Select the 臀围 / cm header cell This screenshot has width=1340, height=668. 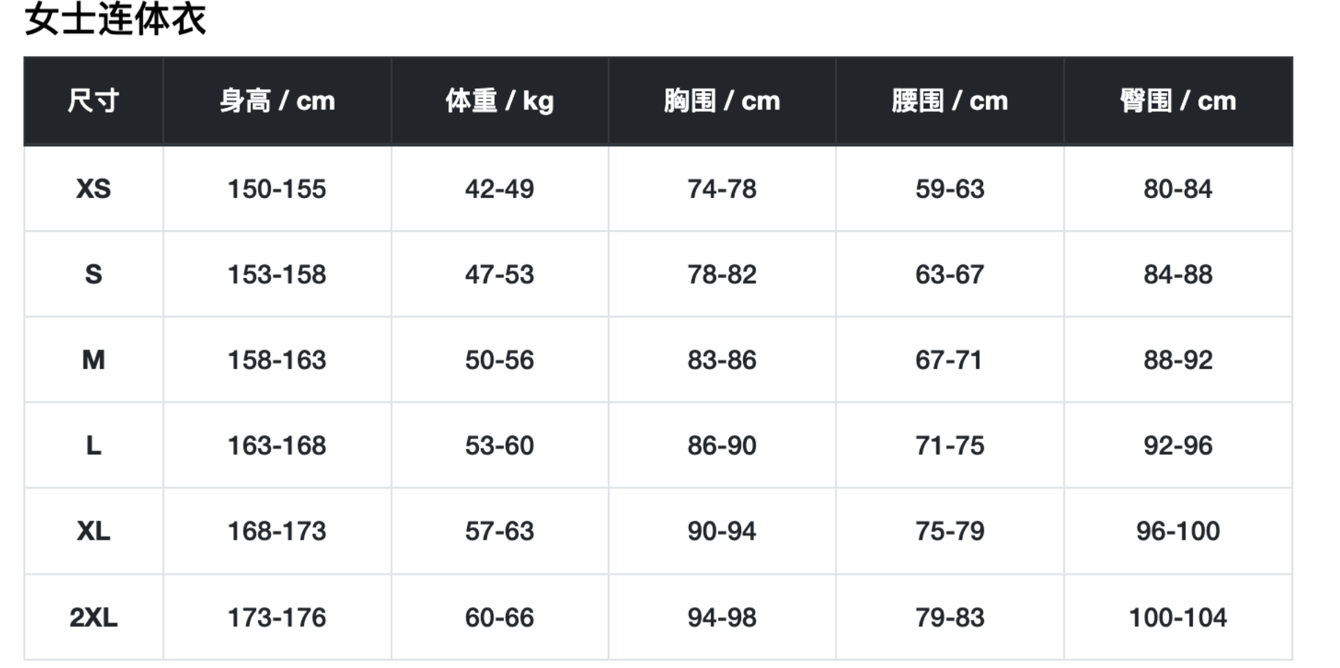click(1178, 101)
